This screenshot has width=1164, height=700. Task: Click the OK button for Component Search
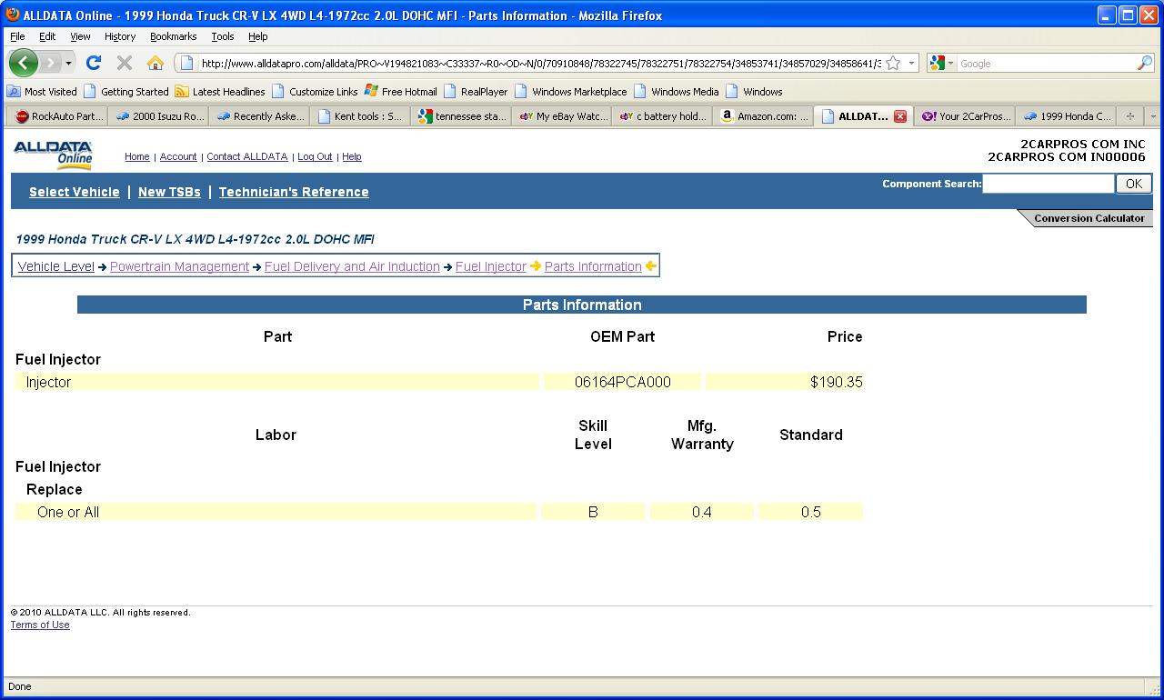1134,184
